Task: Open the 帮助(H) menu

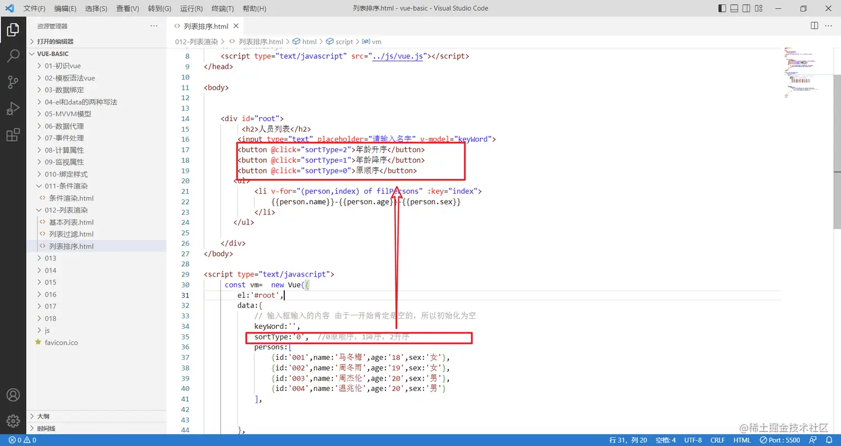Action: 254,8
